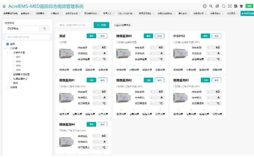Tick the OP1 checkbox
This screenshot has width=254, height=158.
click(14, 57)
